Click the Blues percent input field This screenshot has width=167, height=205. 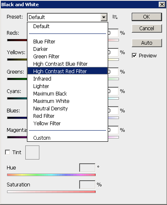pos(113,111)
